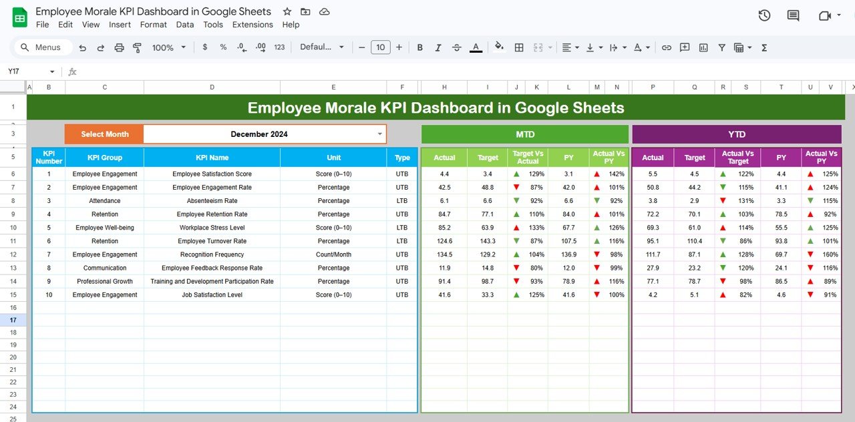Format selected cells as currency
This screenshot has height=422, width=855.
(x=205, y=47)
